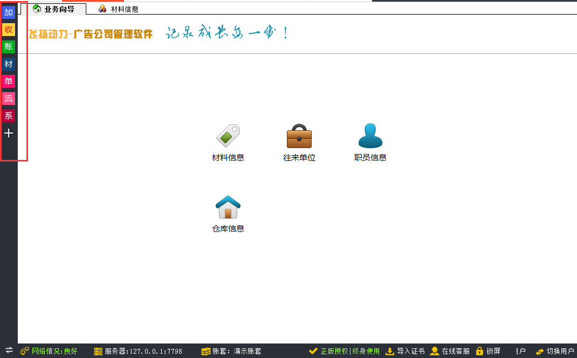Click the crimson 系 sidebar tile
Screen dimensions: 577x358
point(9,116)
